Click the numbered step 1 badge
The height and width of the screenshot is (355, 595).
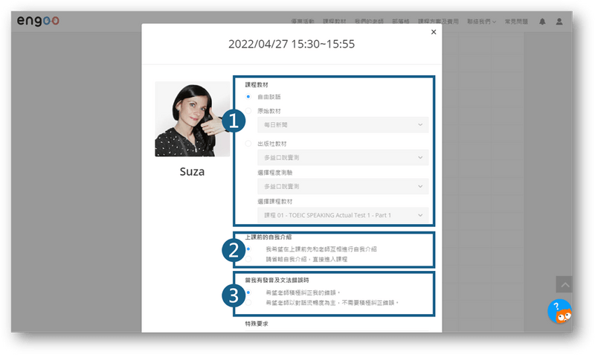coord(235,121)
